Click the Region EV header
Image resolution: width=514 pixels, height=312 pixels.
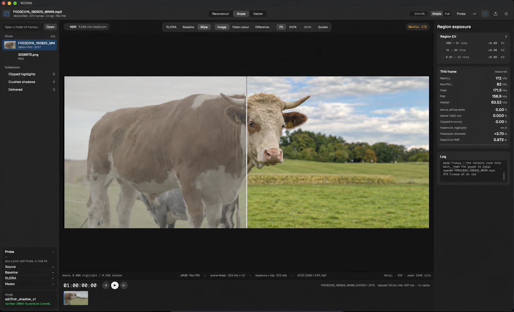[x=448, y=36]
